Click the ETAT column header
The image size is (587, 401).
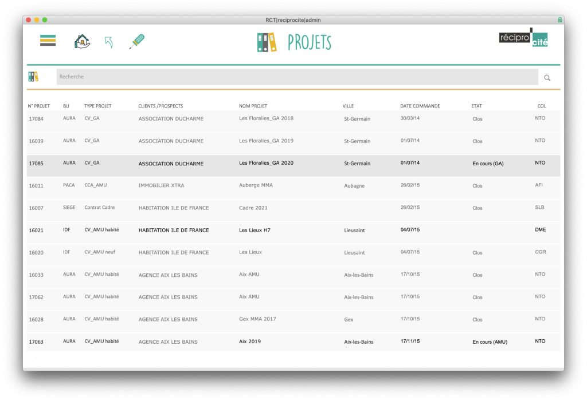(x=476, y=106)
